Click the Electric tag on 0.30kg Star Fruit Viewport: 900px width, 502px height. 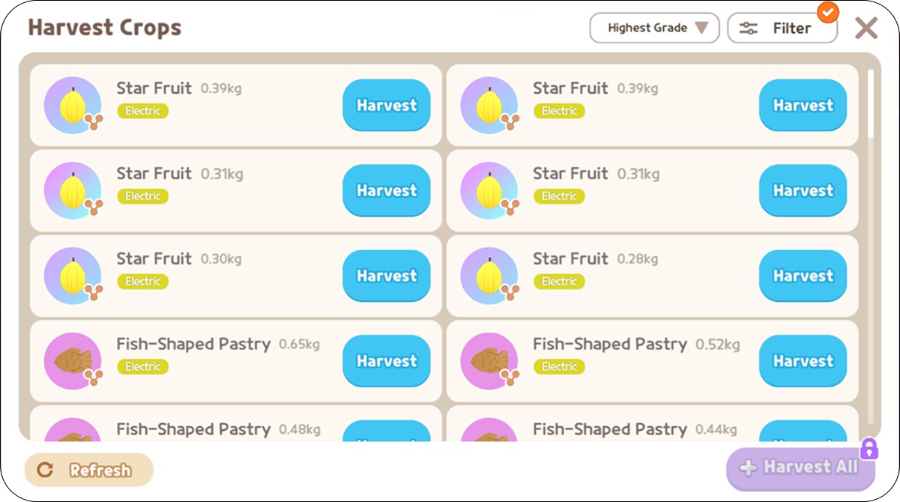pos(142,282)
